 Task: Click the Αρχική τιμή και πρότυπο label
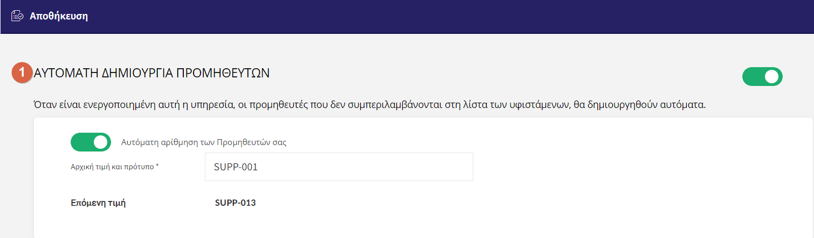(x=115, y=167)
